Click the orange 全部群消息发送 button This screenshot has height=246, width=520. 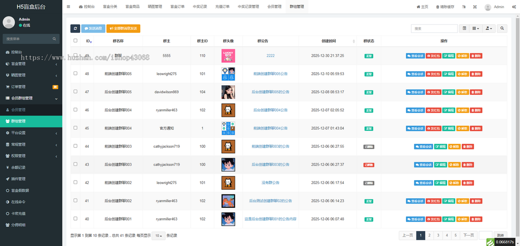123,29
